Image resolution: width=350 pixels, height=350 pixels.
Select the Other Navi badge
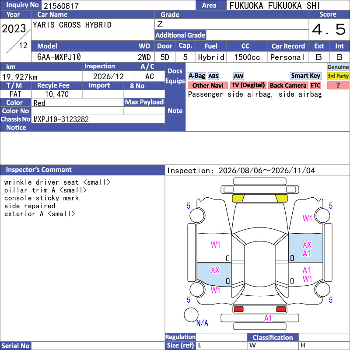pyautogui.click(x=207, y=85)
